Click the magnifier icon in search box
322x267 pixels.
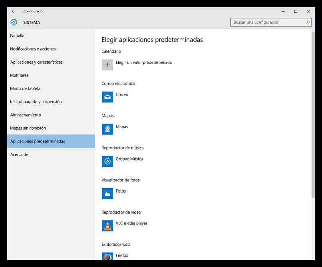(x=308, y=22)
